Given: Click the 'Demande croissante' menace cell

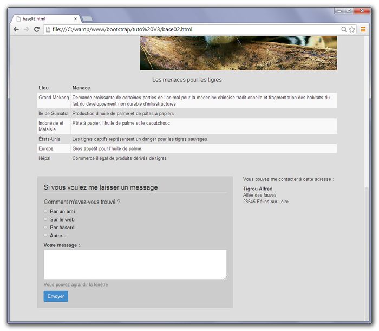Looking at the screenshot, I should (x=204, y=101).
